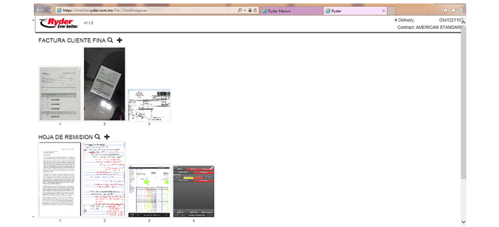This screenshot has height=227, width=499.
Task: Open browser settings gear icon
Action: (x=461, y=10)
